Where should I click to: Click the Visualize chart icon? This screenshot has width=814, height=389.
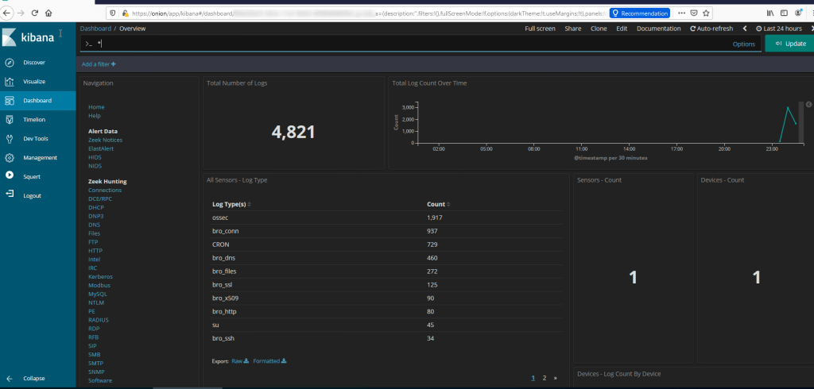[10, 81]
